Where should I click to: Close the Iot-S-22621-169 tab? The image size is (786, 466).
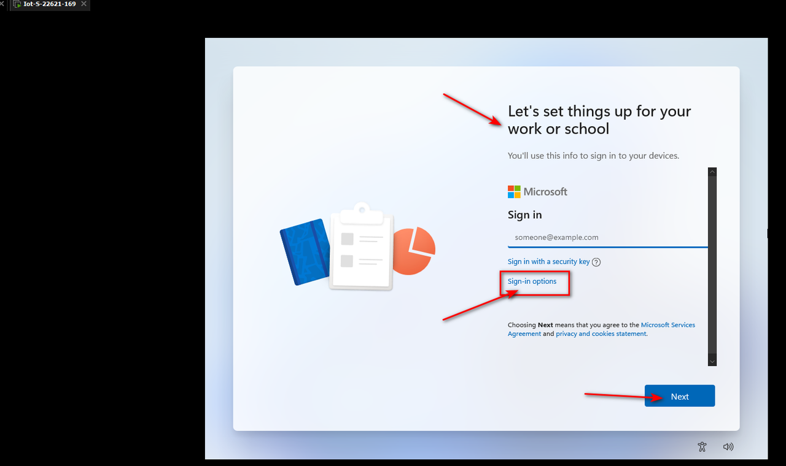click(x=84, y=4)
